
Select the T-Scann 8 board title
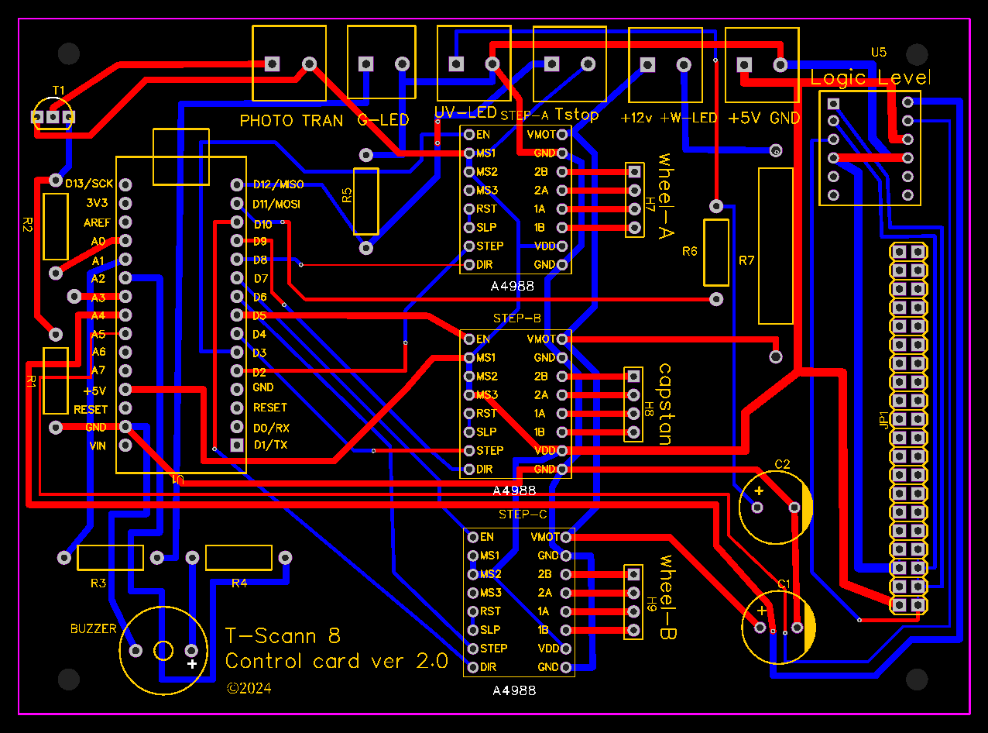point(283,636)
